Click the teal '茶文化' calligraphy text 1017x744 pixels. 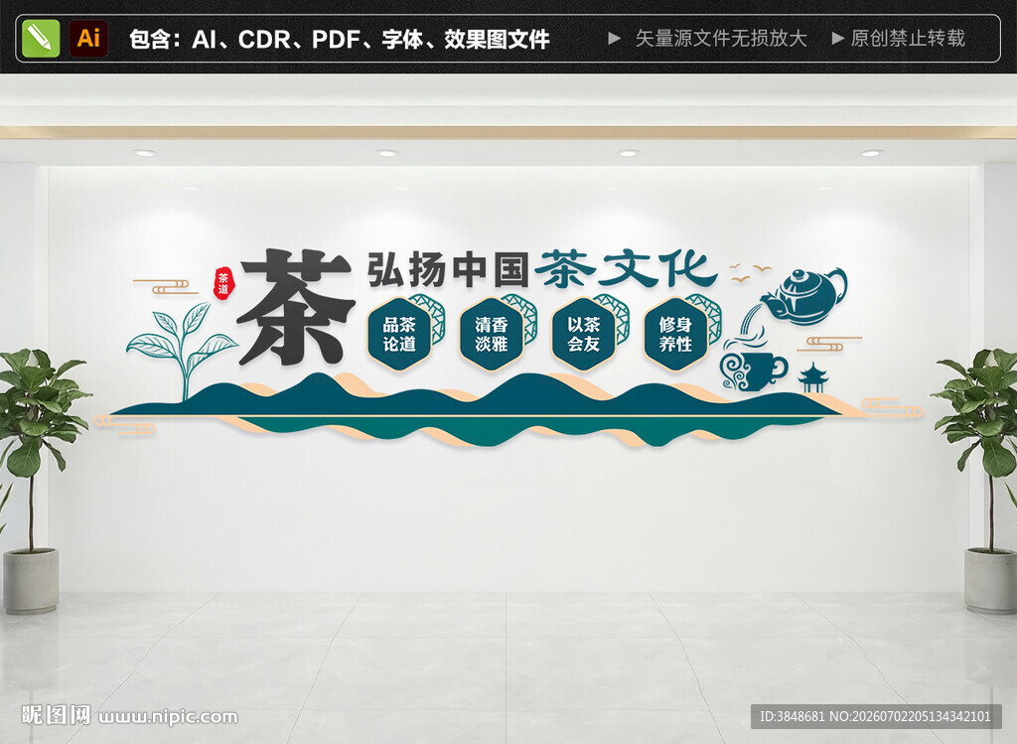(x=626, y=268)
